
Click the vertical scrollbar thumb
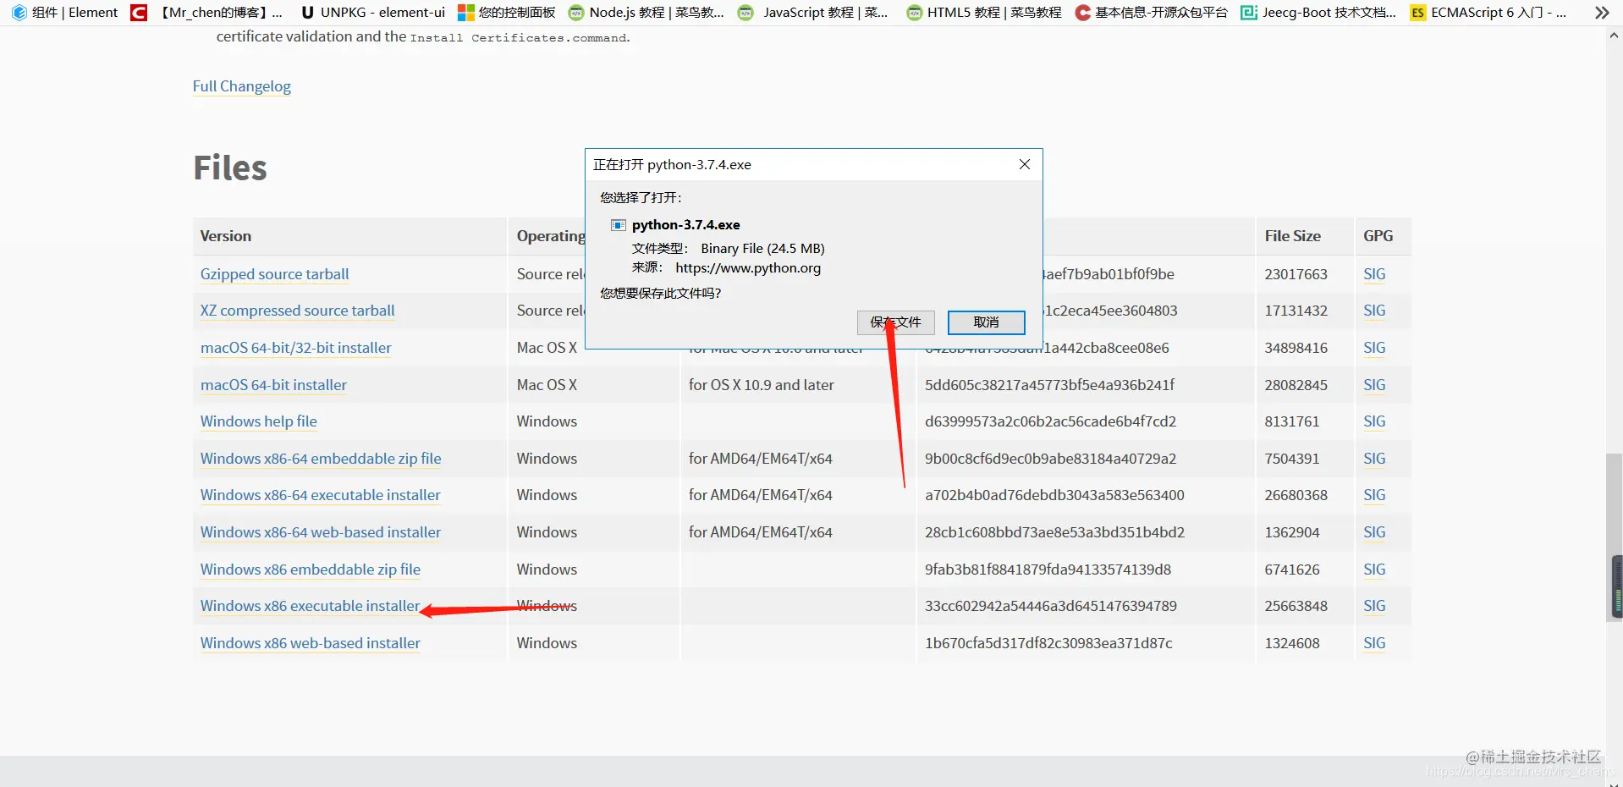coord(1615,537)
